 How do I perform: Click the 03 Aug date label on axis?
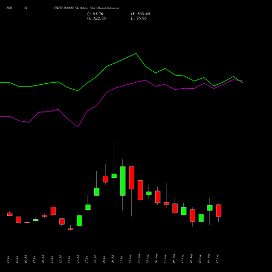tap(130, 259)
